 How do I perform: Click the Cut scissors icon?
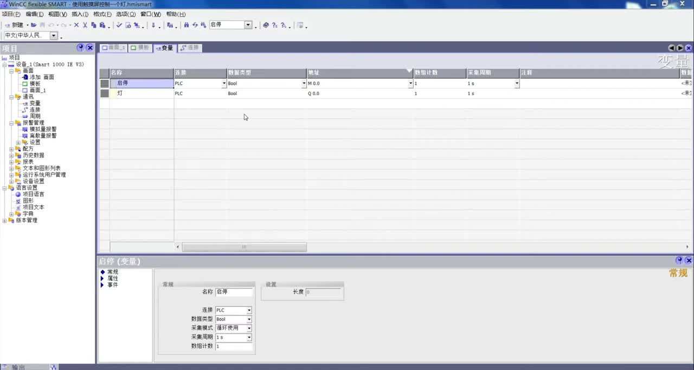coord(85,25)
